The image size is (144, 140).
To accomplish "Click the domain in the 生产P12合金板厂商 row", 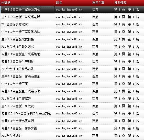I will tap(69, 84).
